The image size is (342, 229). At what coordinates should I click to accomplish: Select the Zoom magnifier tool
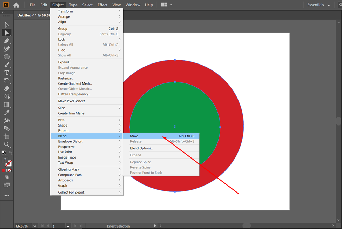7,144
